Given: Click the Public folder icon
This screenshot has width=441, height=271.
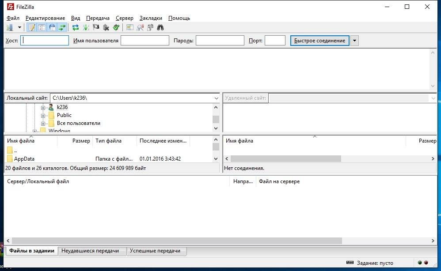Looking at the screenshot, I should click(x=51, y=115).
